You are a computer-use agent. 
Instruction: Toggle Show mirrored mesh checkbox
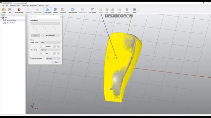[30, 58]
